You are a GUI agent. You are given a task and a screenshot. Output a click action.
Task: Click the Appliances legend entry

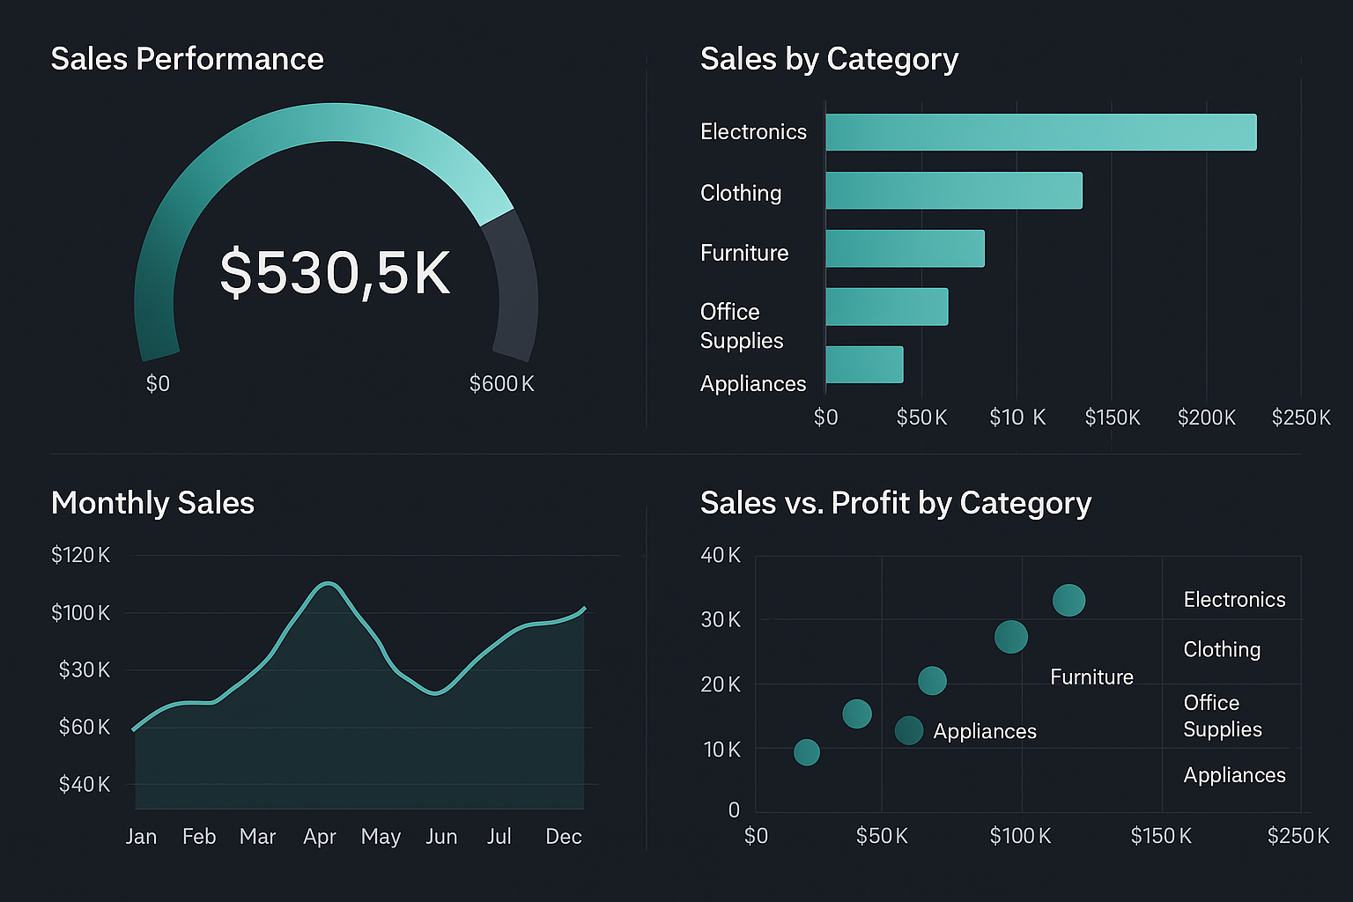point(1233,775)
